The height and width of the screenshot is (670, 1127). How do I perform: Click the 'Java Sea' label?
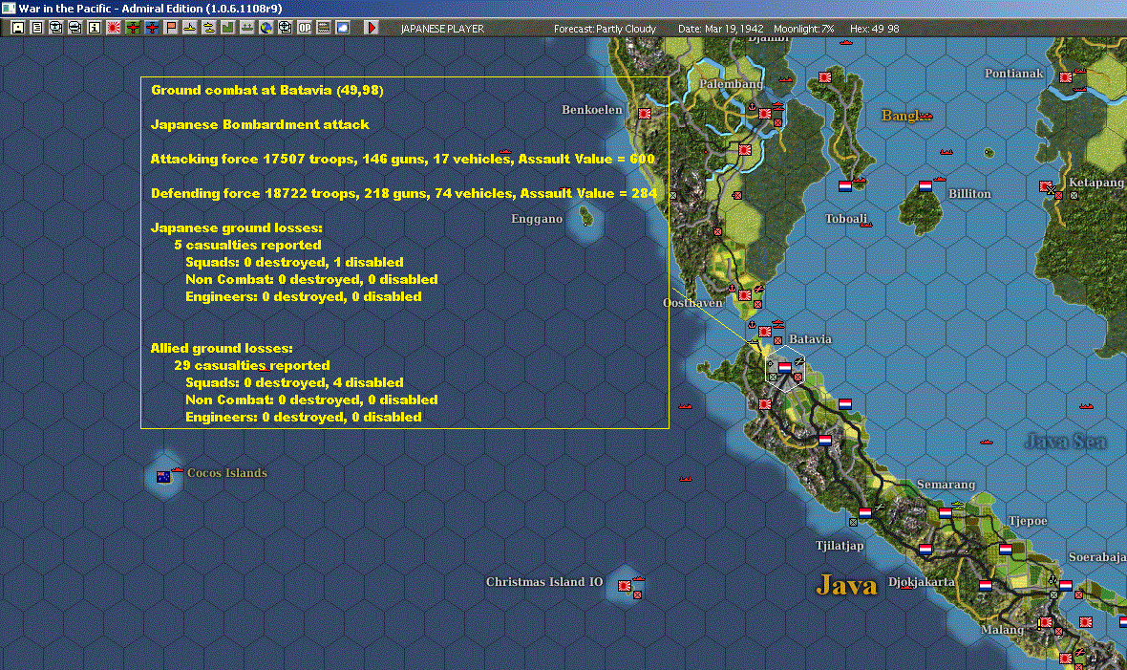(x=1066, y=442)
